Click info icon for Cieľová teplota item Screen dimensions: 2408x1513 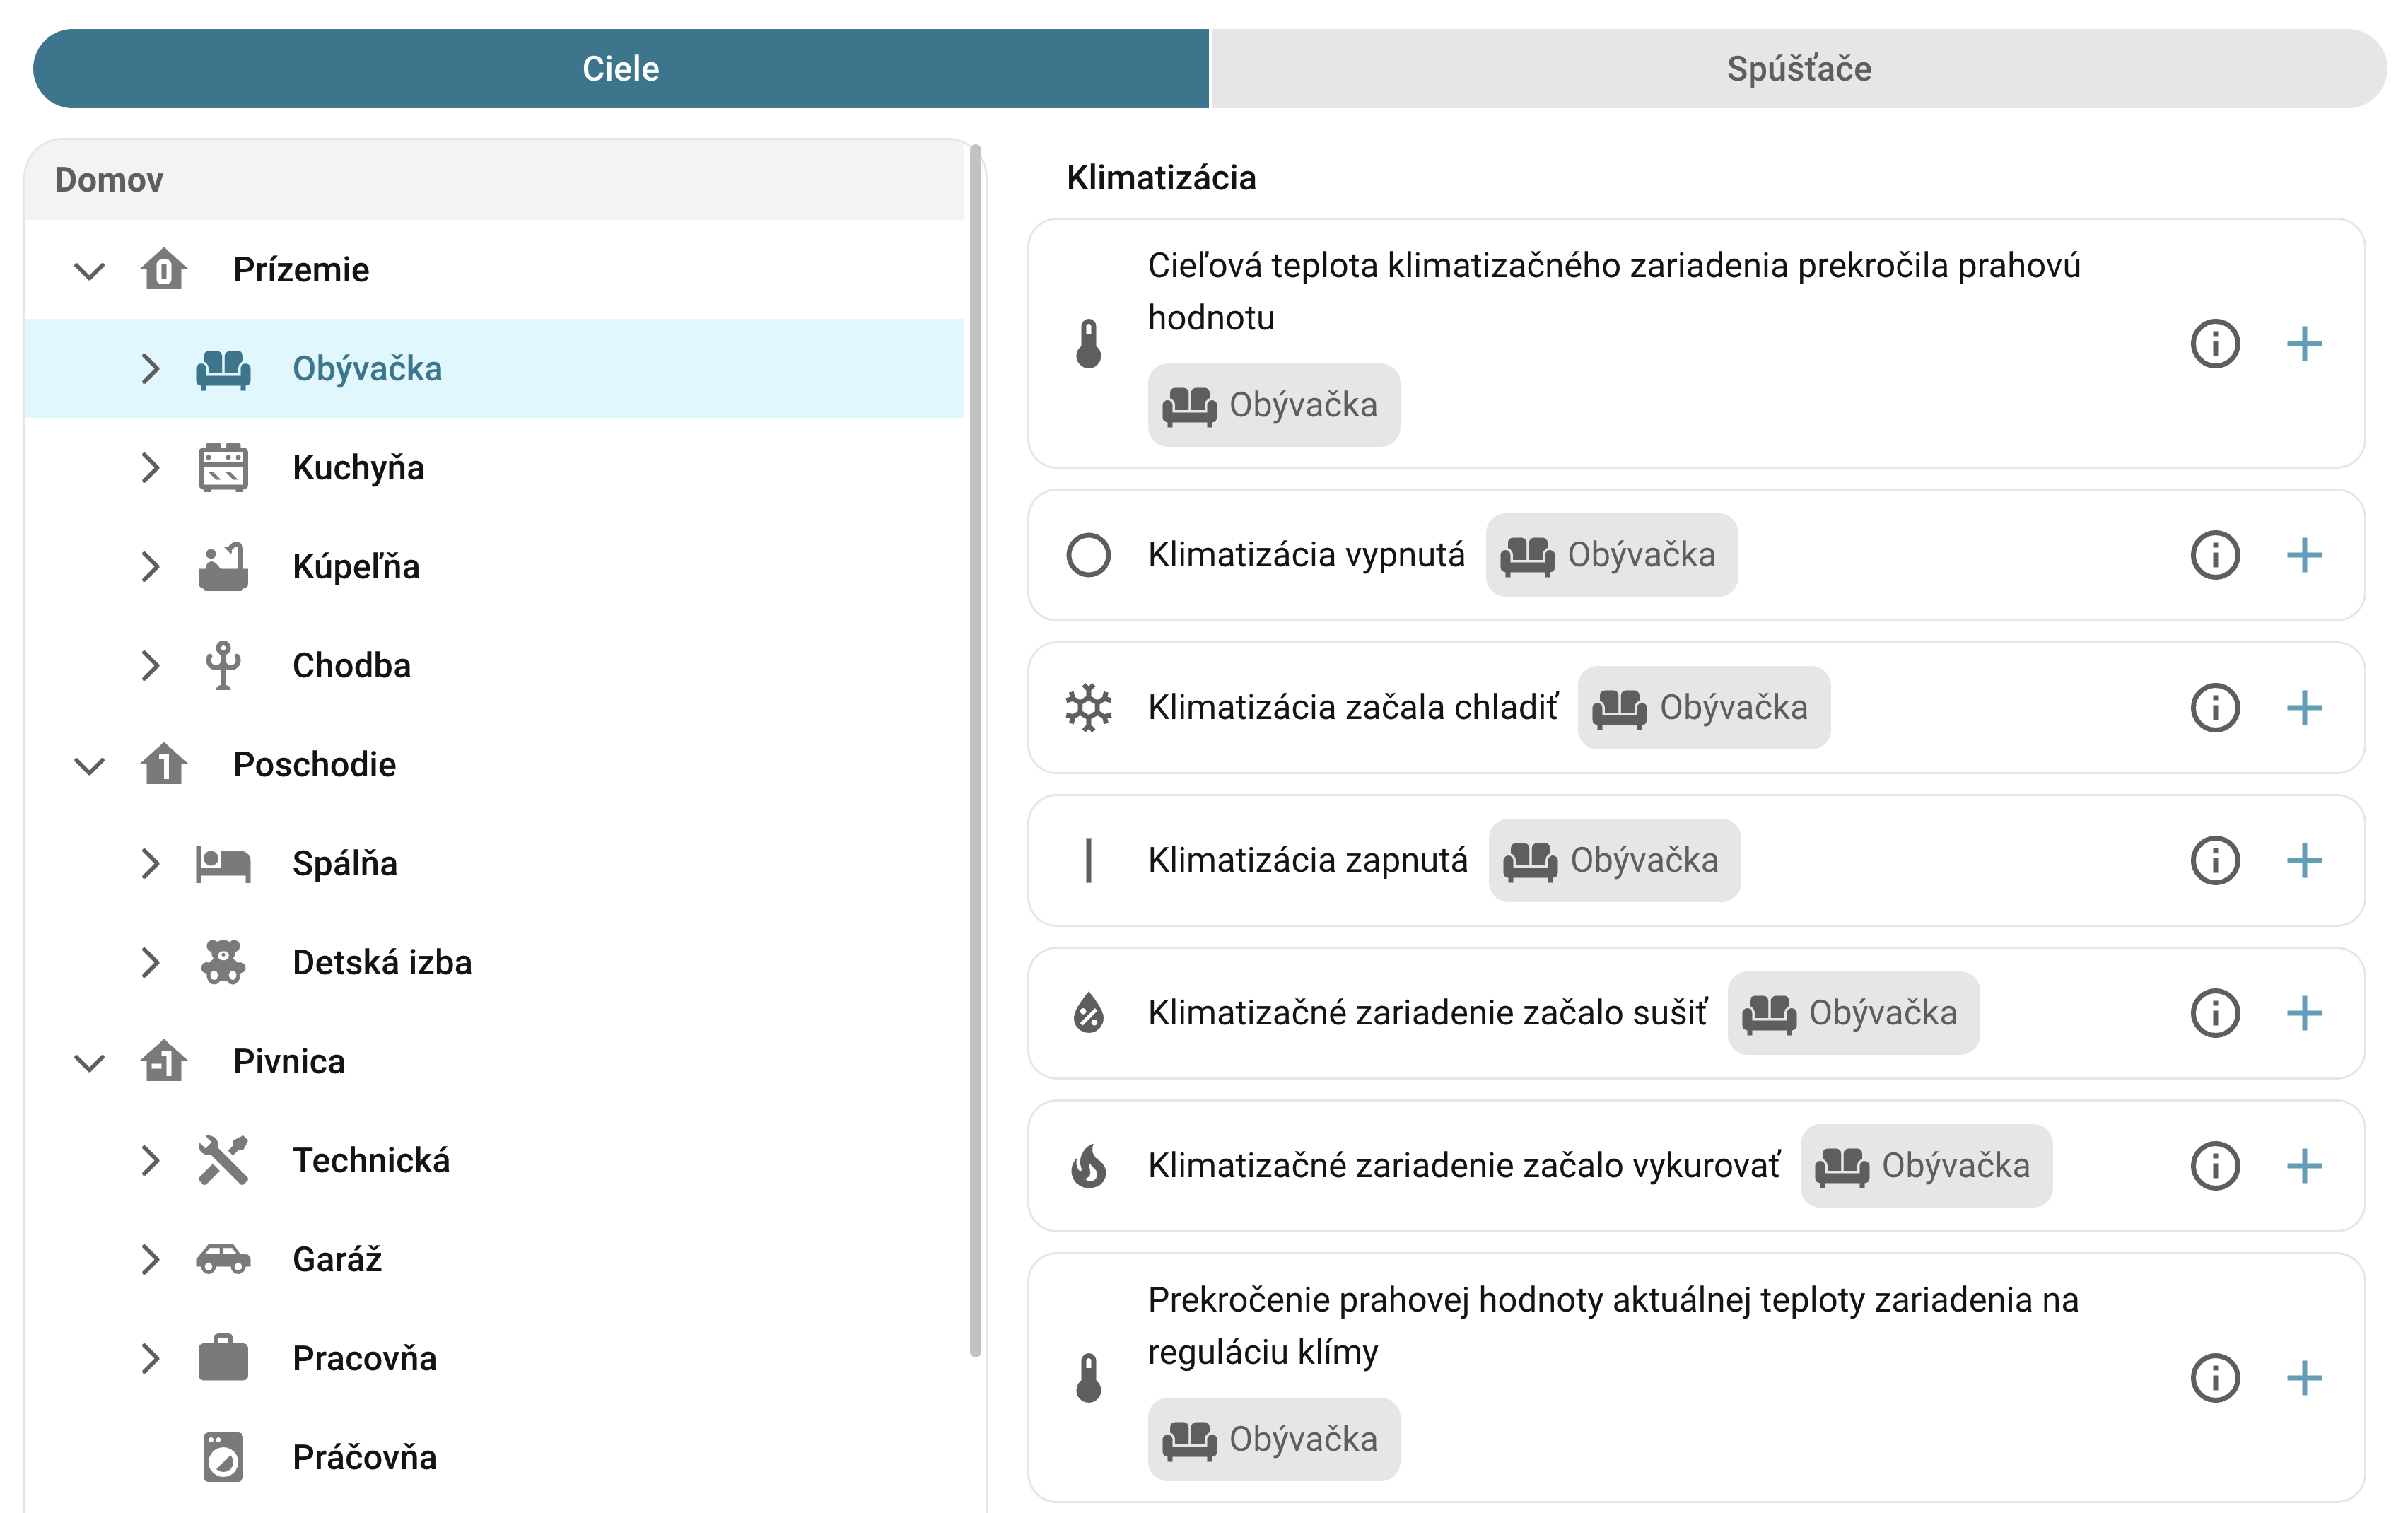click(2214, 344)
